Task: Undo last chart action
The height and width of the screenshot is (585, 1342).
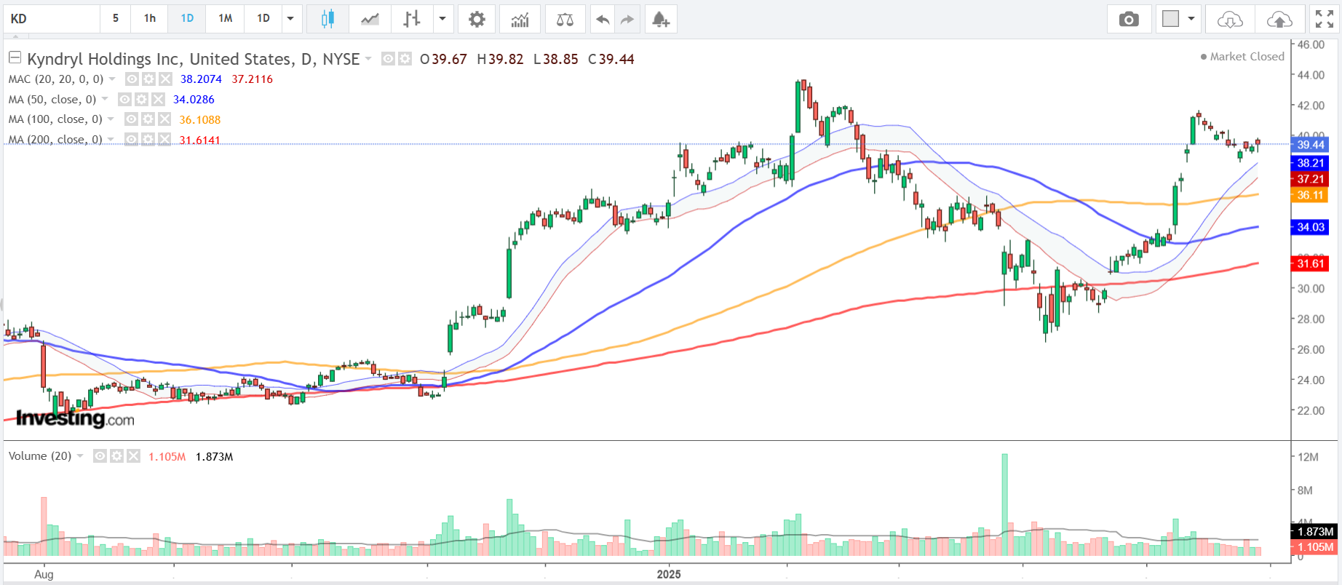Action: click(x=602, y=19)
